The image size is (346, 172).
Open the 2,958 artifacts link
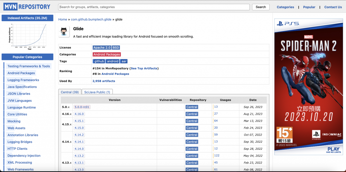(104, 81)
